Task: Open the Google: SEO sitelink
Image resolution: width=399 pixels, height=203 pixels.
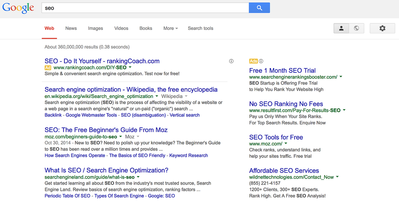Action: 161,196
